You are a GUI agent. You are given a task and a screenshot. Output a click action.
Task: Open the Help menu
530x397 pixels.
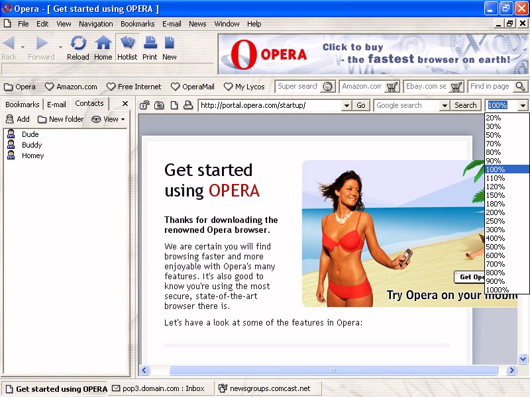[x=254, y=24]
